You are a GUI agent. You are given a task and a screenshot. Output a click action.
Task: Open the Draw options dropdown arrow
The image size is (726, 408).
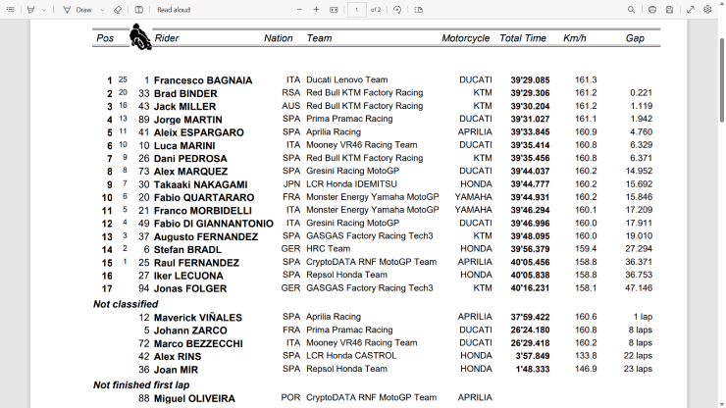[x=102, y=10]
